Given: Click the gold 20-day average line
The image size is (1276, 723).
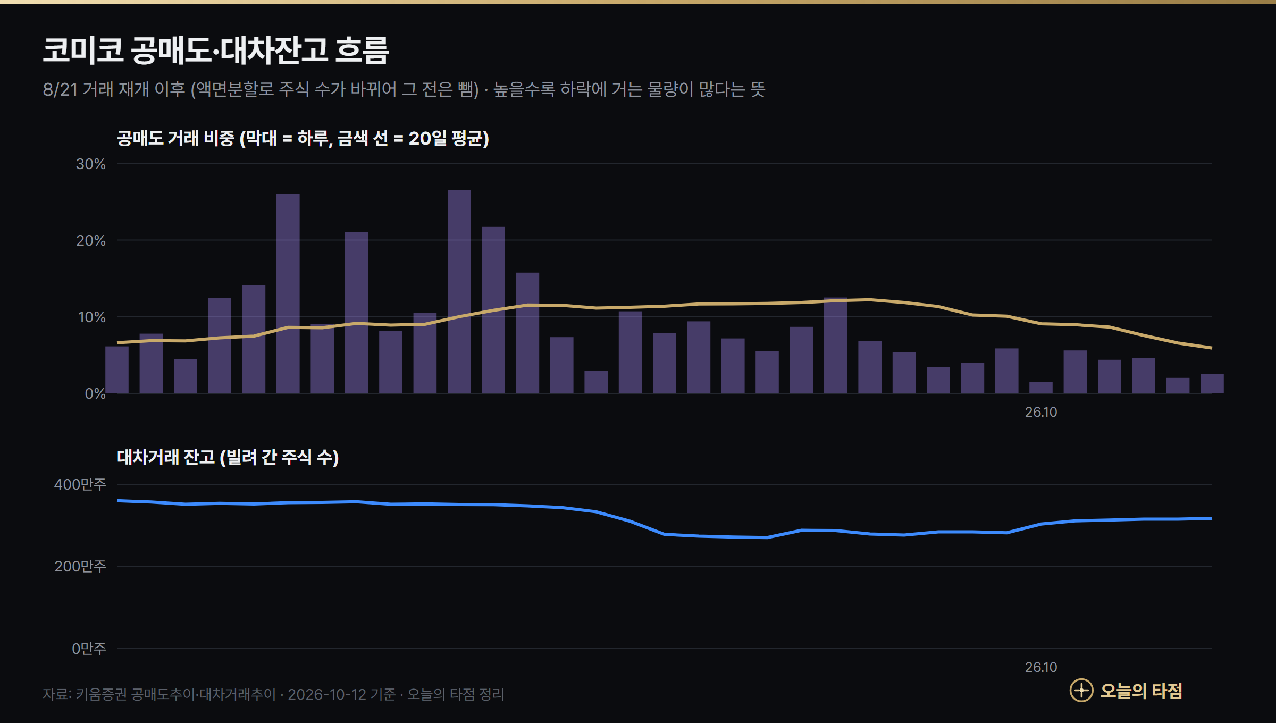Looking at the screenshot, I should point(665,306).
